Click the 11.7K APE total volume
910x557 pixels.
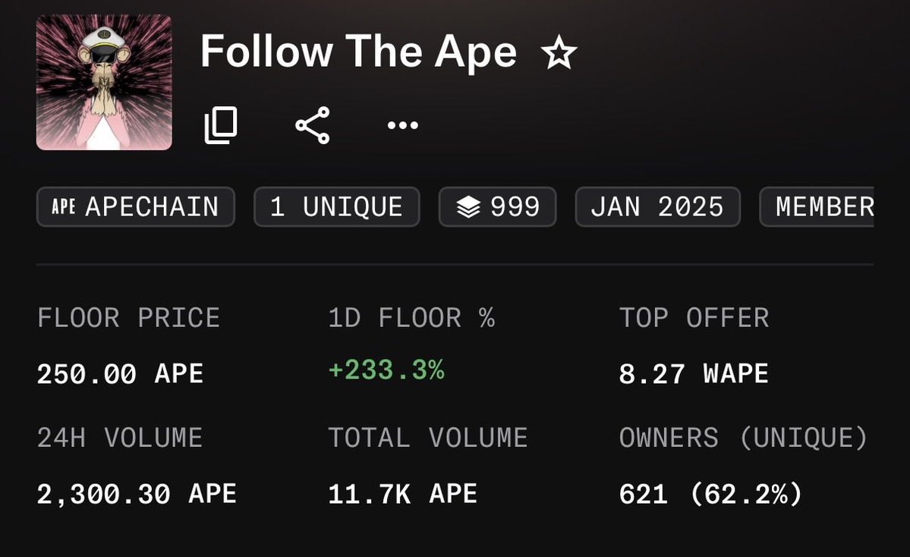click(402, 494)
